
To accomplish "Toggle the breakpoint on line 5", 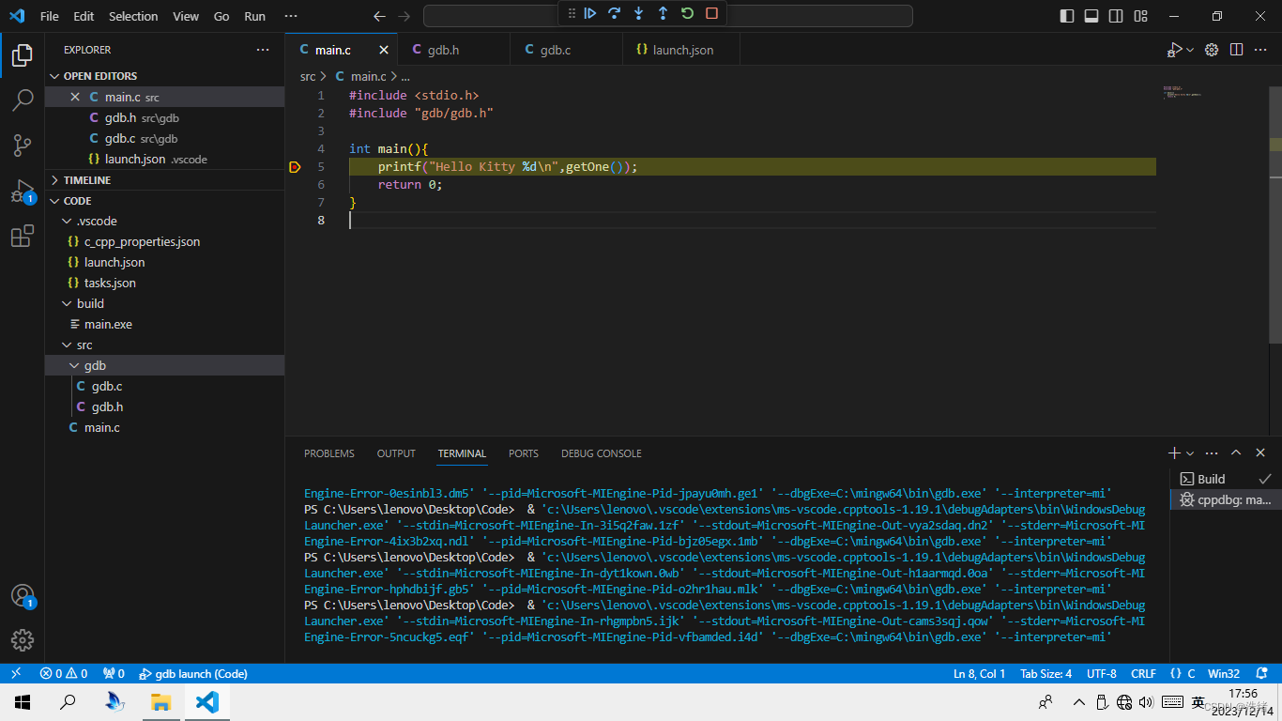I will pos(295,167).
